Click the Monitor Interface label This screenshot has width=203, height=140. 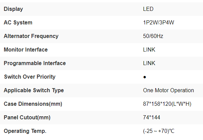tap(26, 49)
